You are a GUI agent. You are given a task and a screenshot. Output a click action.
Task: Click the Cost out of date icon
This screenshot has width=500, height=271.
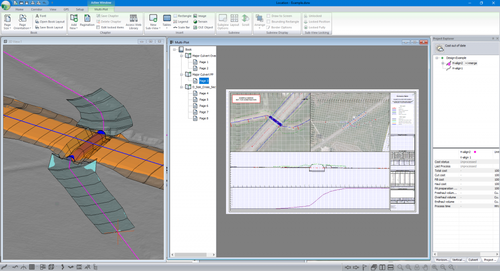pyautogui.click(x=440, y=48)
